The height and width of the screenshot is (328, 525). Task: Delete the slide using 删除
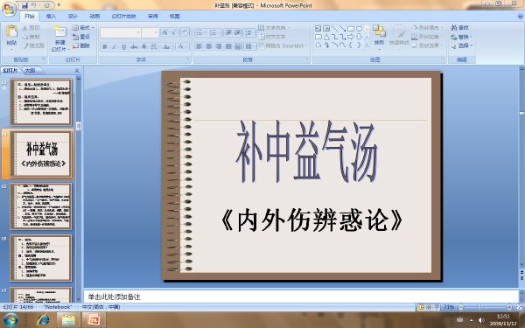[81, 45]
